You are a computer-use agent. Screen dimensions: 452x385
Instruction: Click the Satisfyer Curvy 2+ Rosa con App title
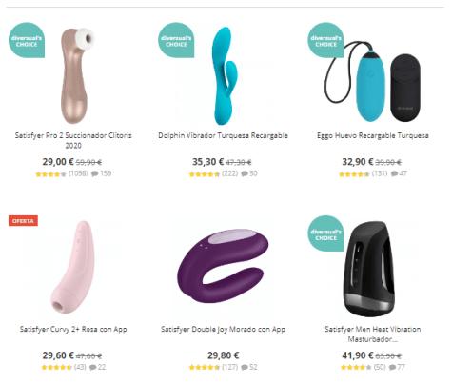(73, 329)
